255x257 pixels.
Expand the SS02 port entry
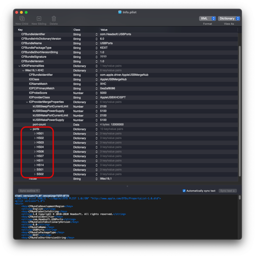[35, 174]
